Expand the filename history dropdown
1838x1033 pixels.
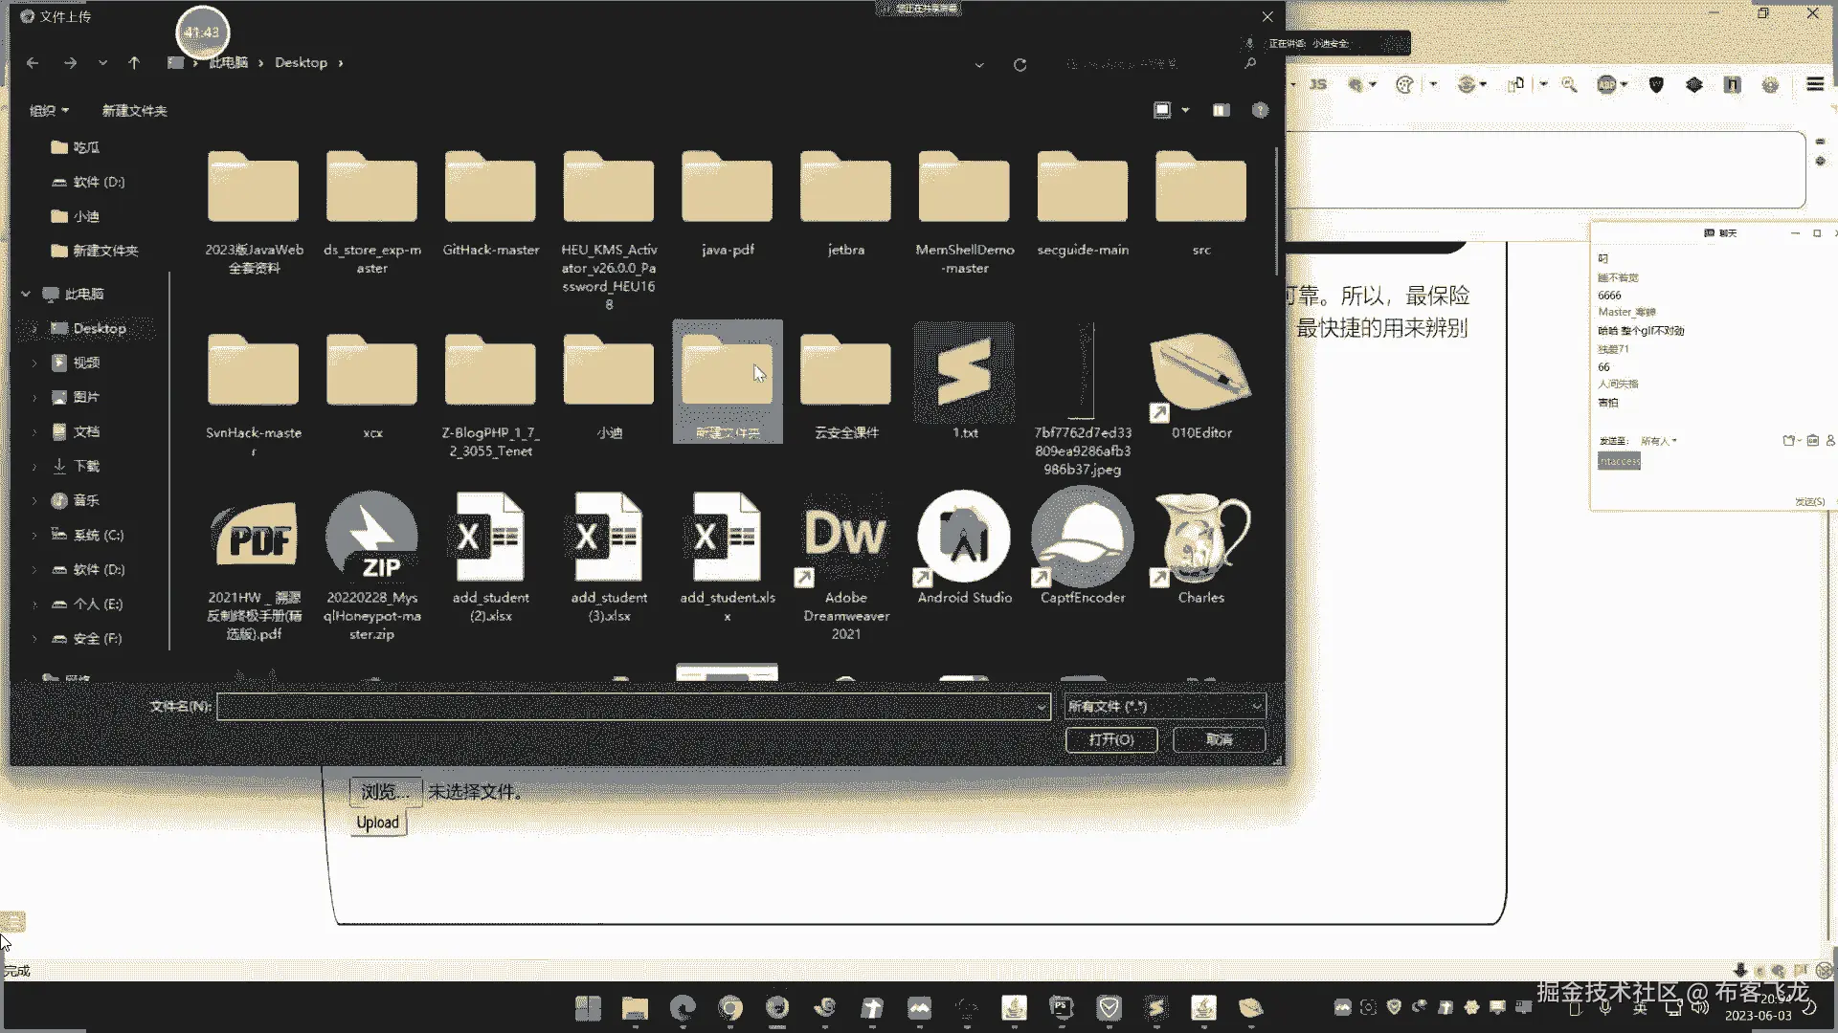pyautogui.click(x=1042, y=707)
